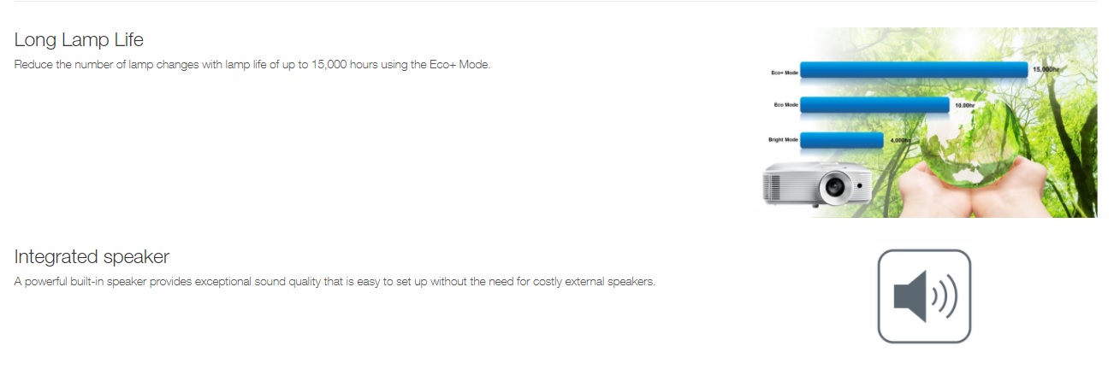Click the speaker volume icon

pos(924,296)
